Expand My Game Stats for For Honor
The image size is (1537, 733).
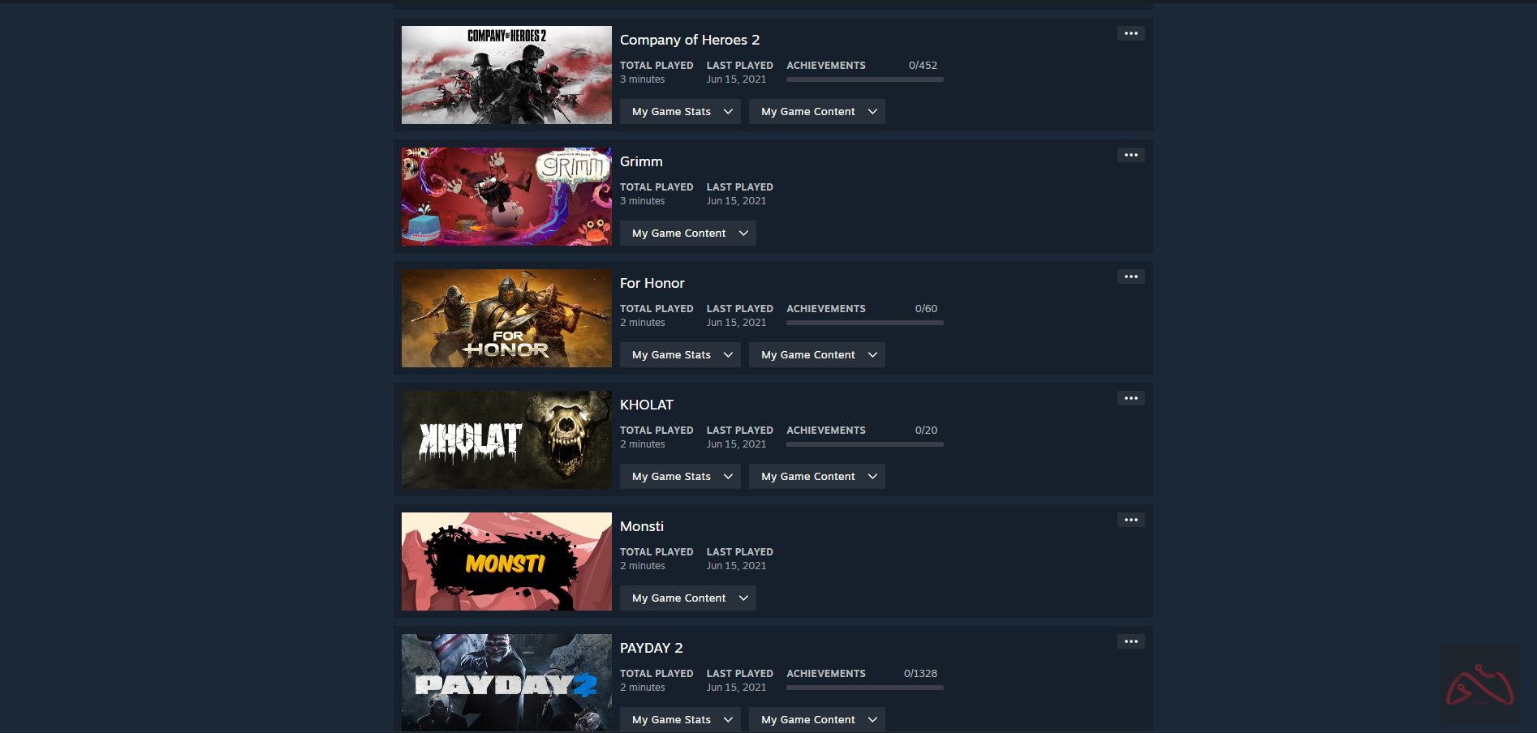[x=680, y=355]
